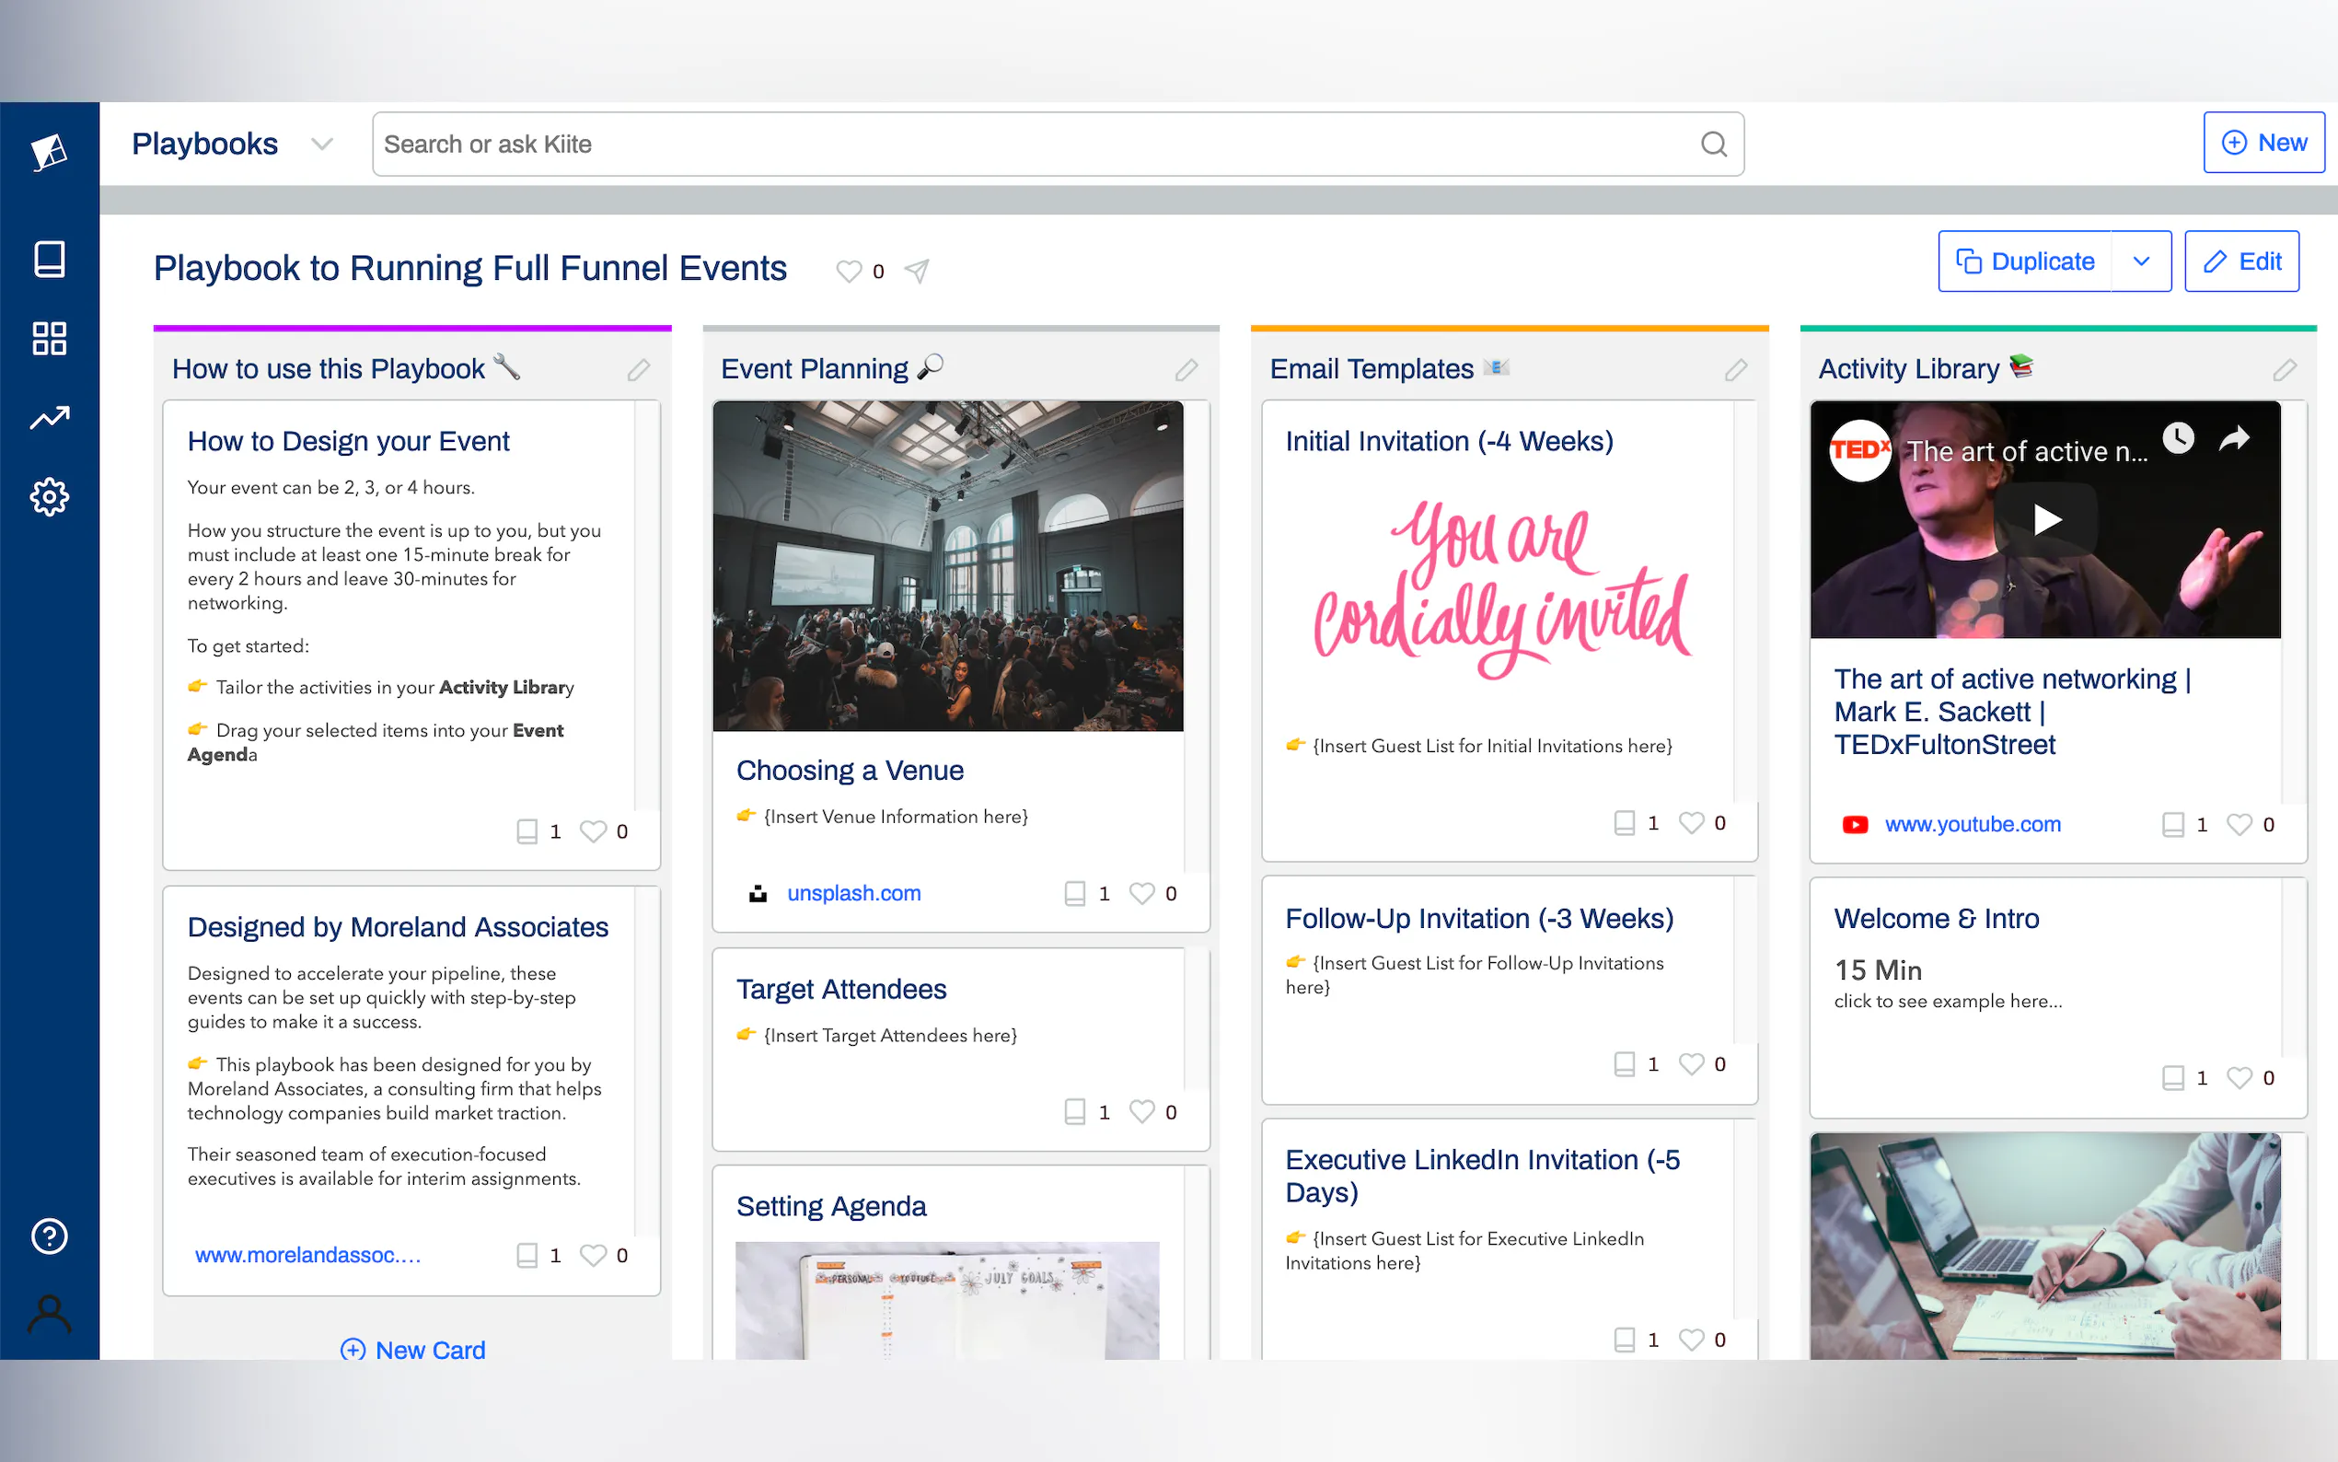
Task: Like the Choosing a Venue card
Action: (x=1141, y=893)
